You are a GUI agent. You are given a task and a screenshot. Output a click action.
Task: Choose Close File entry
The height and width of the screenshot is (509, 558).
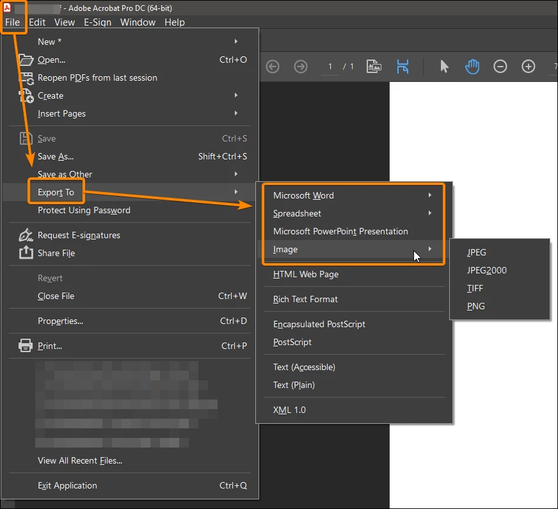pos(131,296)
